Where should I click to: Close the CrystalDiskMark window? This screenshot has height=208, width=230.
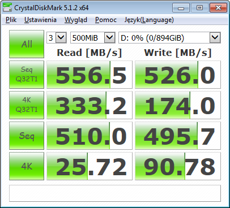[218, 8]
